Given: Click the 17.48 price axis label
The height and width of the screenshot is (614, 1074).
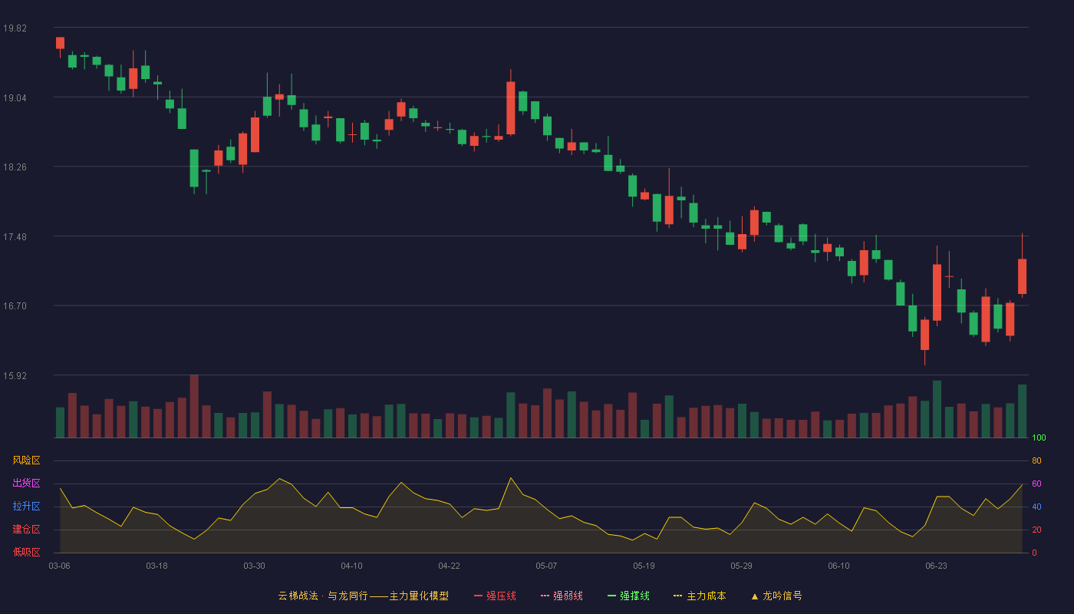Looking at the screenshot, I should click(x=15, y=237).
